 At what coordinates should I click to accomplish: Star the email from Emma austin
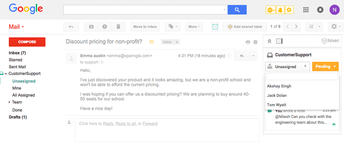pyautogui.click(x=229, y=56)
